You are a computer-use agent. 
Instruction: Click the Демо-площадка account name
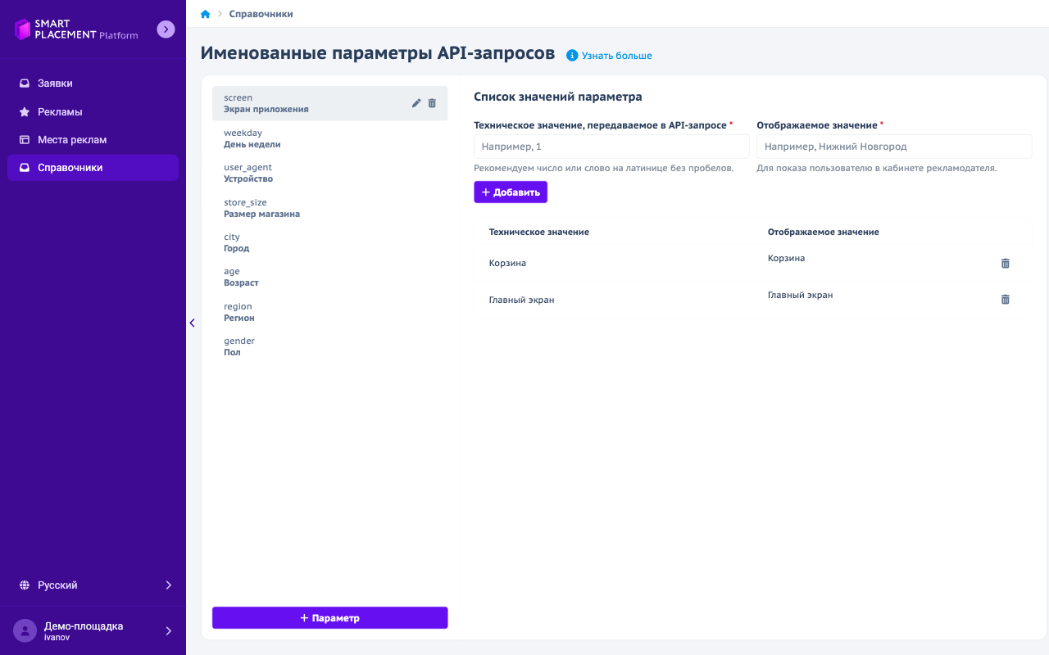(84, 626)
